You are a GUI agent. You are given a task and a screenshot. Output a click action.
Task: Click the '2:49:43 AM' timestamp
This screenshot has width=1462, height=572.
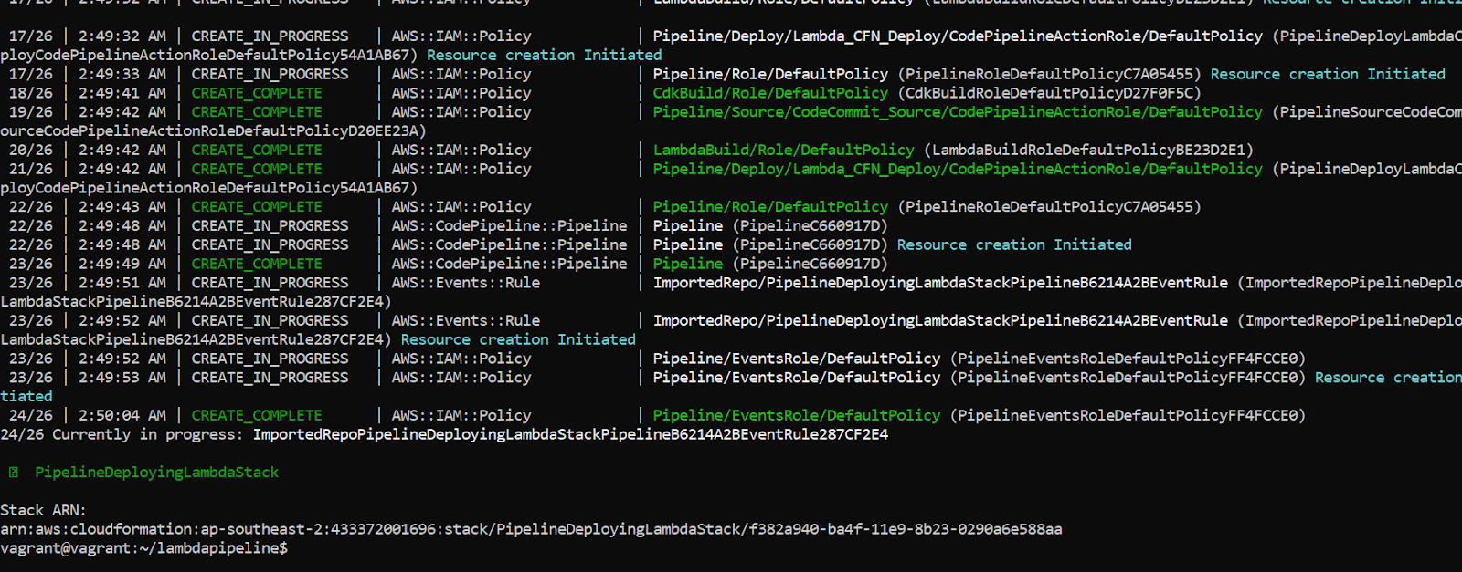pos(122,207)
